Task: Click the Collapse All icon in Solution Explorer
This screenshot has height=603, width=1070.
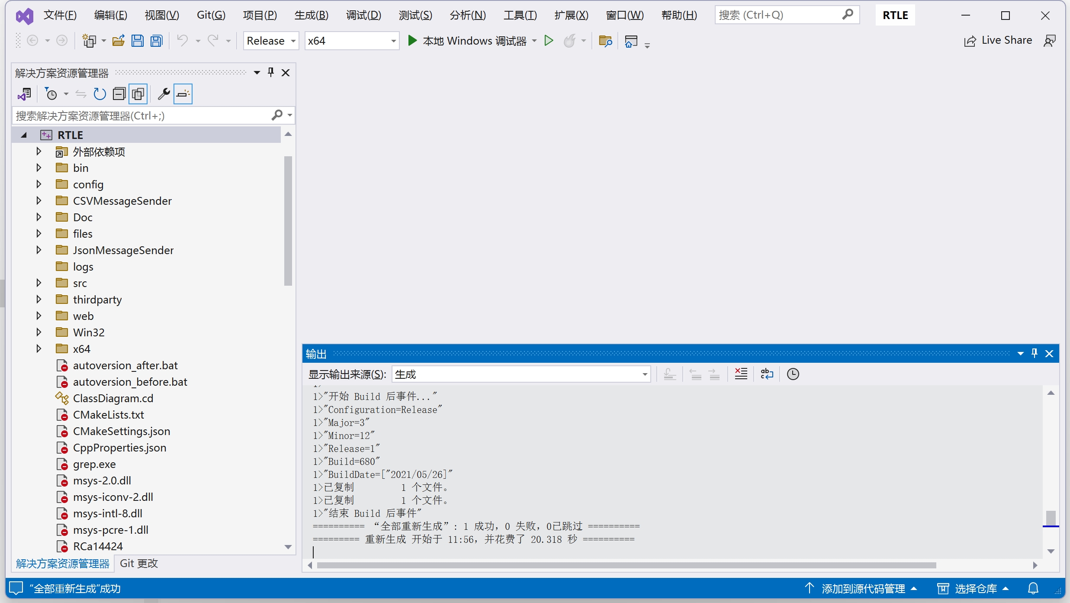Action: point(119,94)
